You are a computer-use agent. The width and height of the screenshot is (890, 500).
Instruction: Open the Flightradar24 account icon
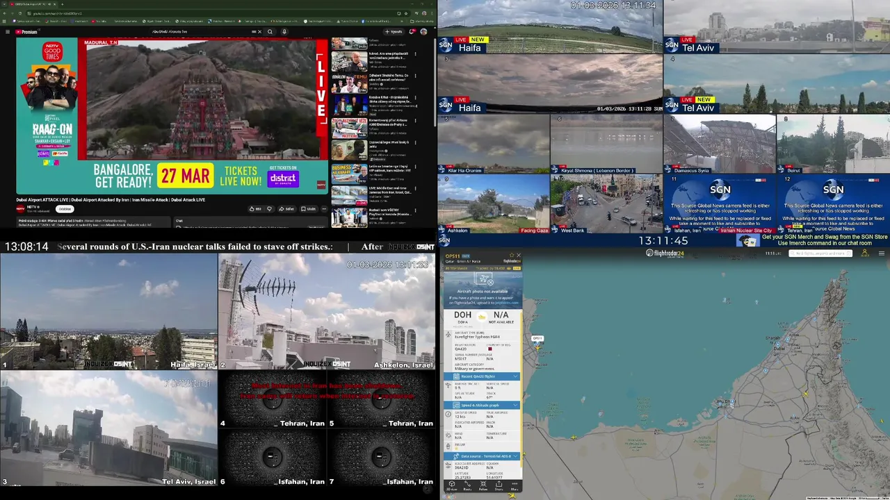click(865, 253)
